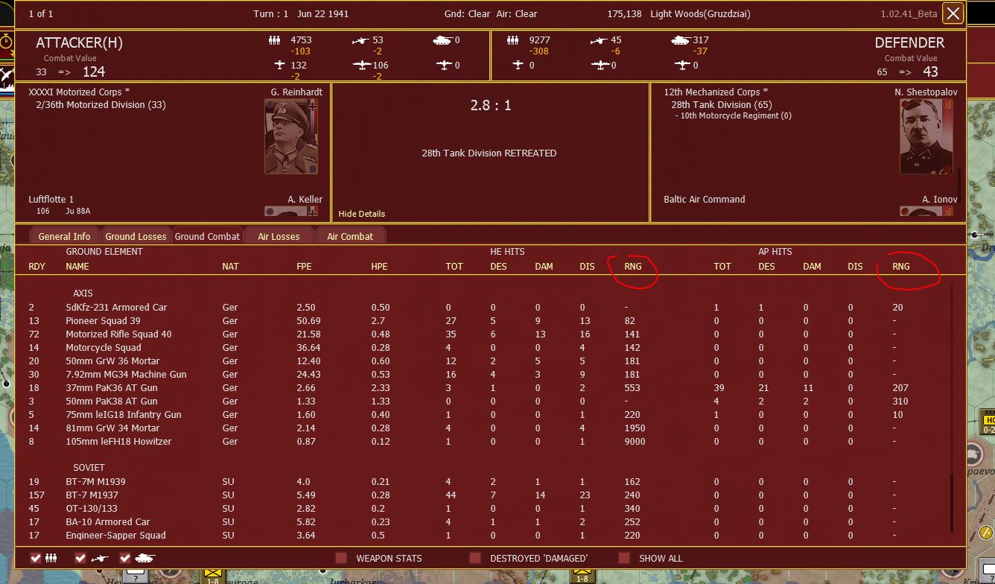Close the combat report with X
This screenshot has height=584, width=995.
tap(953, 13)
